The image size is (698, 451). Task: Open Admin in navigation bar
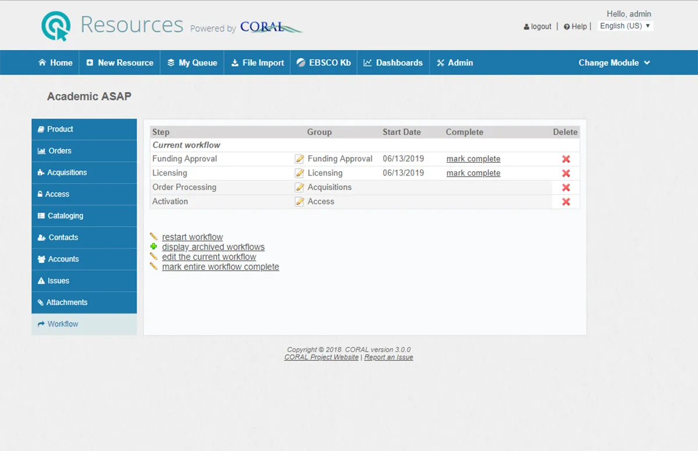point(455,63)
